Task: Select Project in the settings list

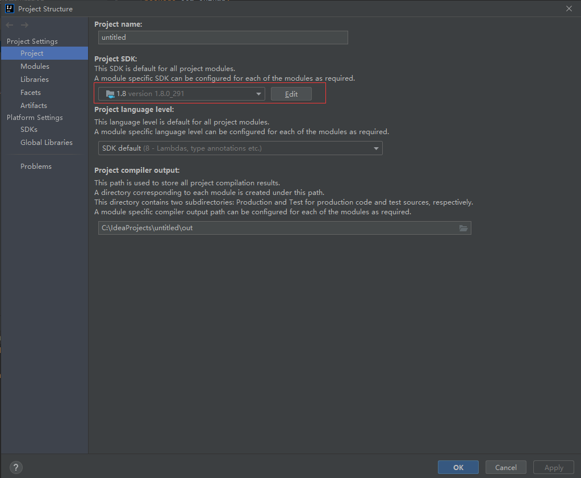Action: 44,53
